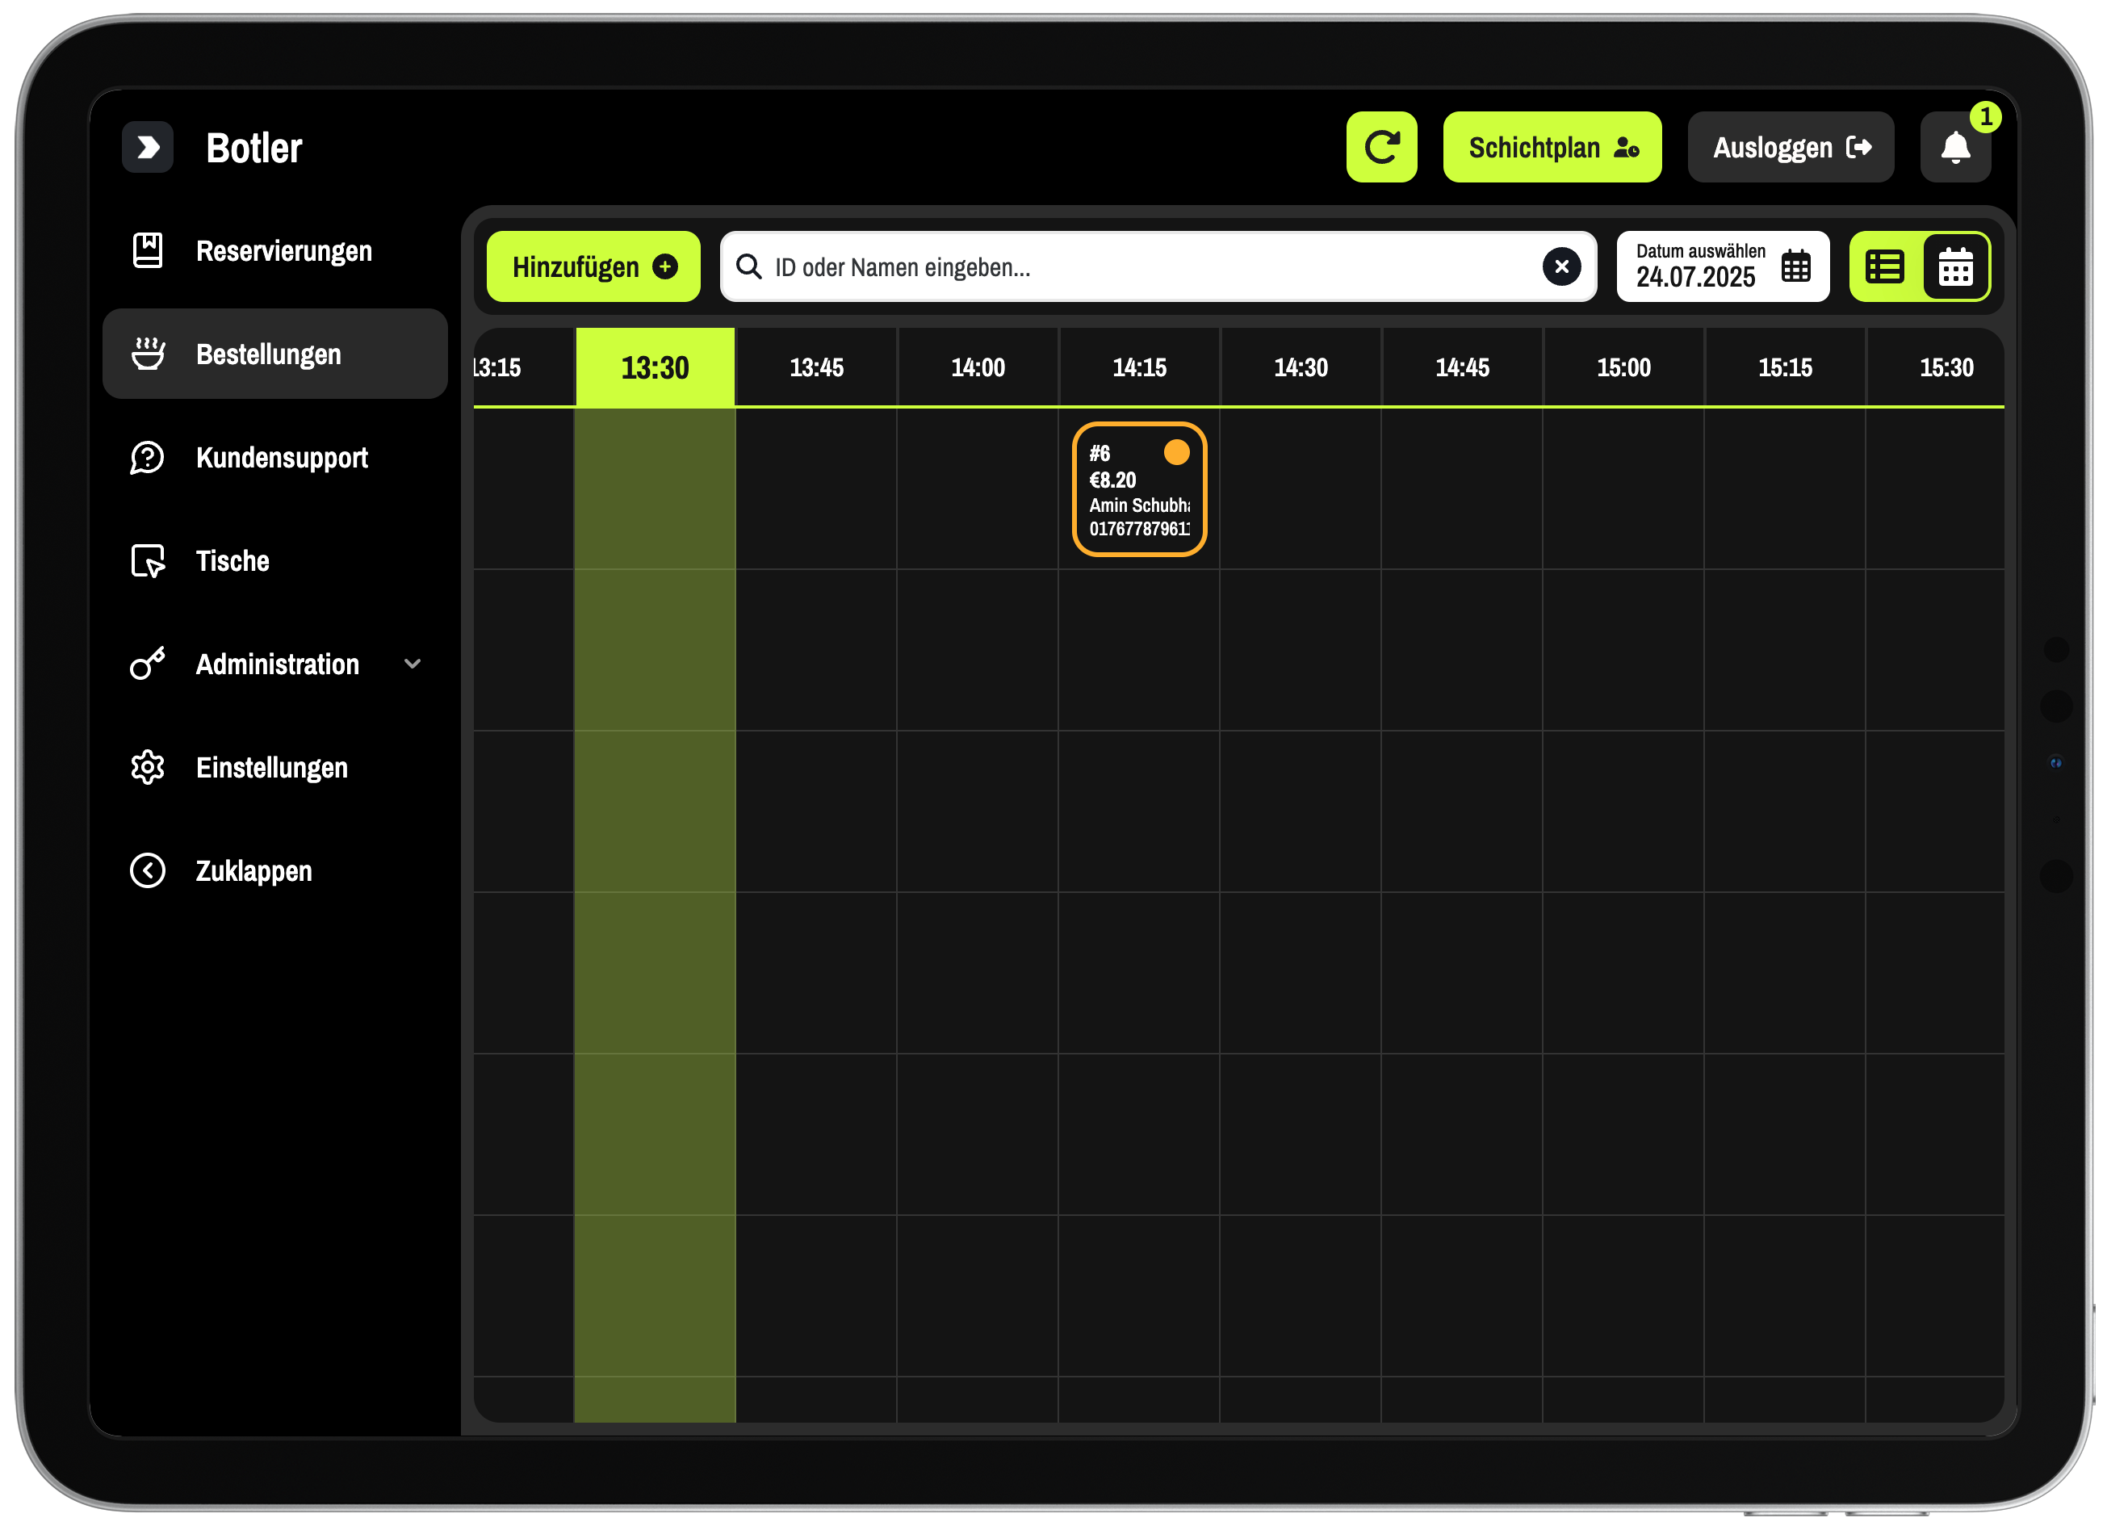Open order #6 card at 14:15
Viewport: 2107px width, 1526px height.
[x=1138, y=490]
